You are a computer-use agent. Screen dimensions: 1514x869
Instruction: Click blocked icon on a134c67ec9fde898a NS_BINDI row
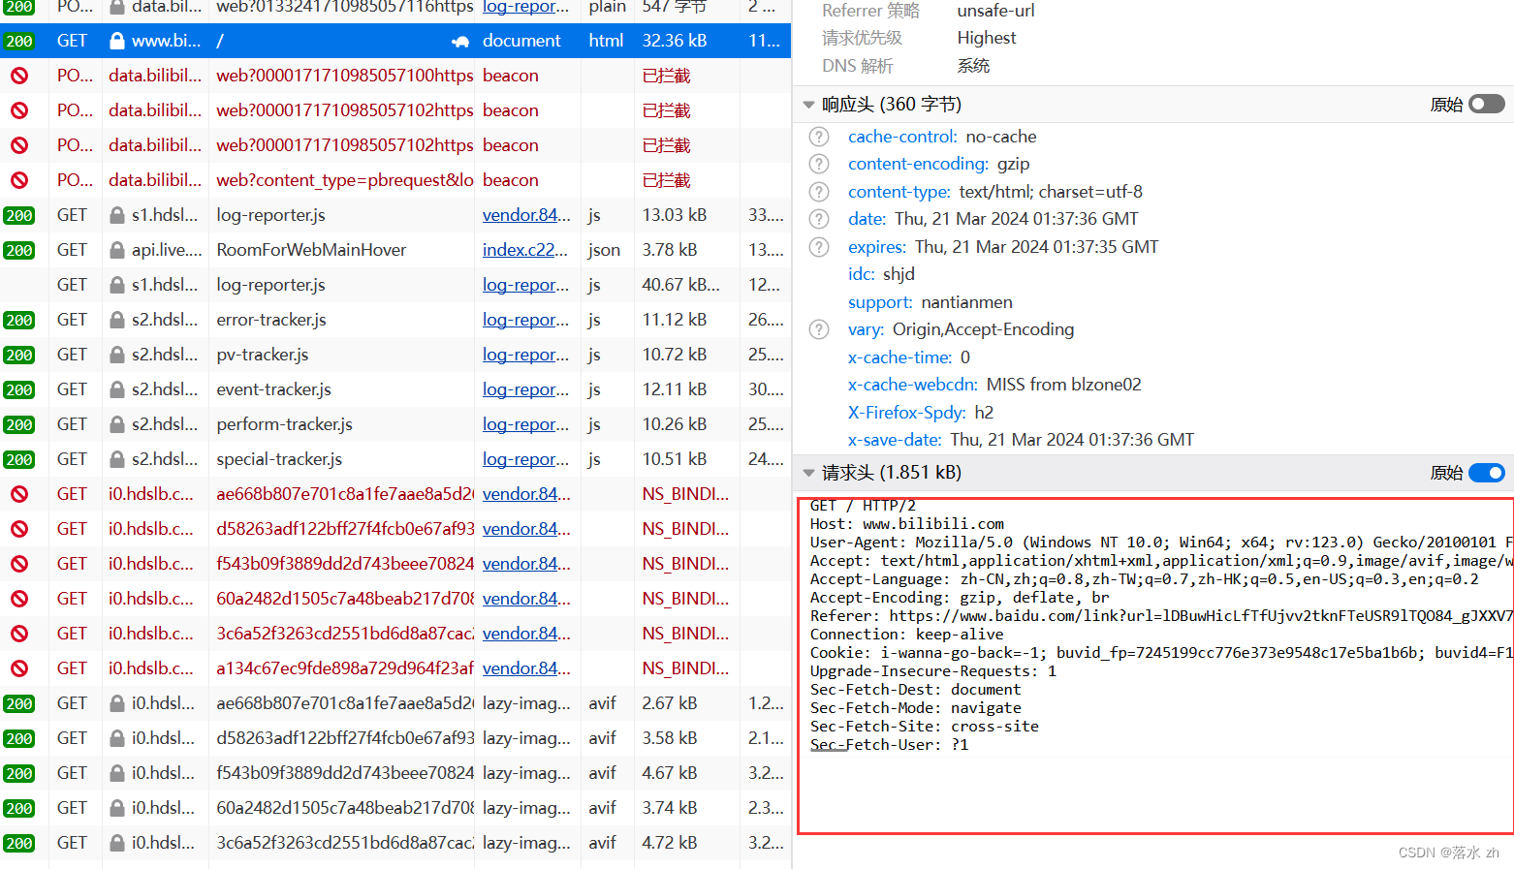tap(19, 668)
